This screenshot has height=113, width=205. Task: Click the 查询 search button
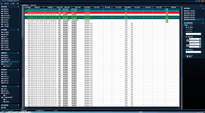(x=190, y=56)
